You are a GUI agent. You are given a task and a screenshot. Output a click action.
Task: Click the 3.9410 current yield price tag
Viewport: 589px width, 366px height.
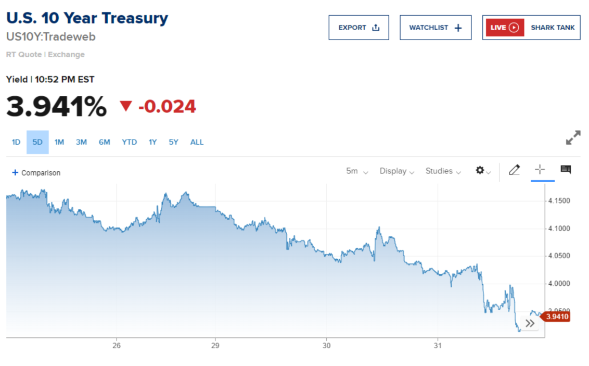(556, 316)
